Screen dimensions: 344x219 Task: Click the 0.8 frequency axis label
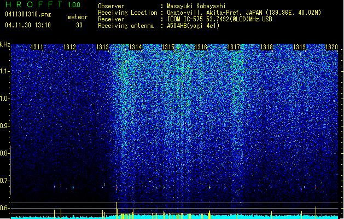[4, 153]
